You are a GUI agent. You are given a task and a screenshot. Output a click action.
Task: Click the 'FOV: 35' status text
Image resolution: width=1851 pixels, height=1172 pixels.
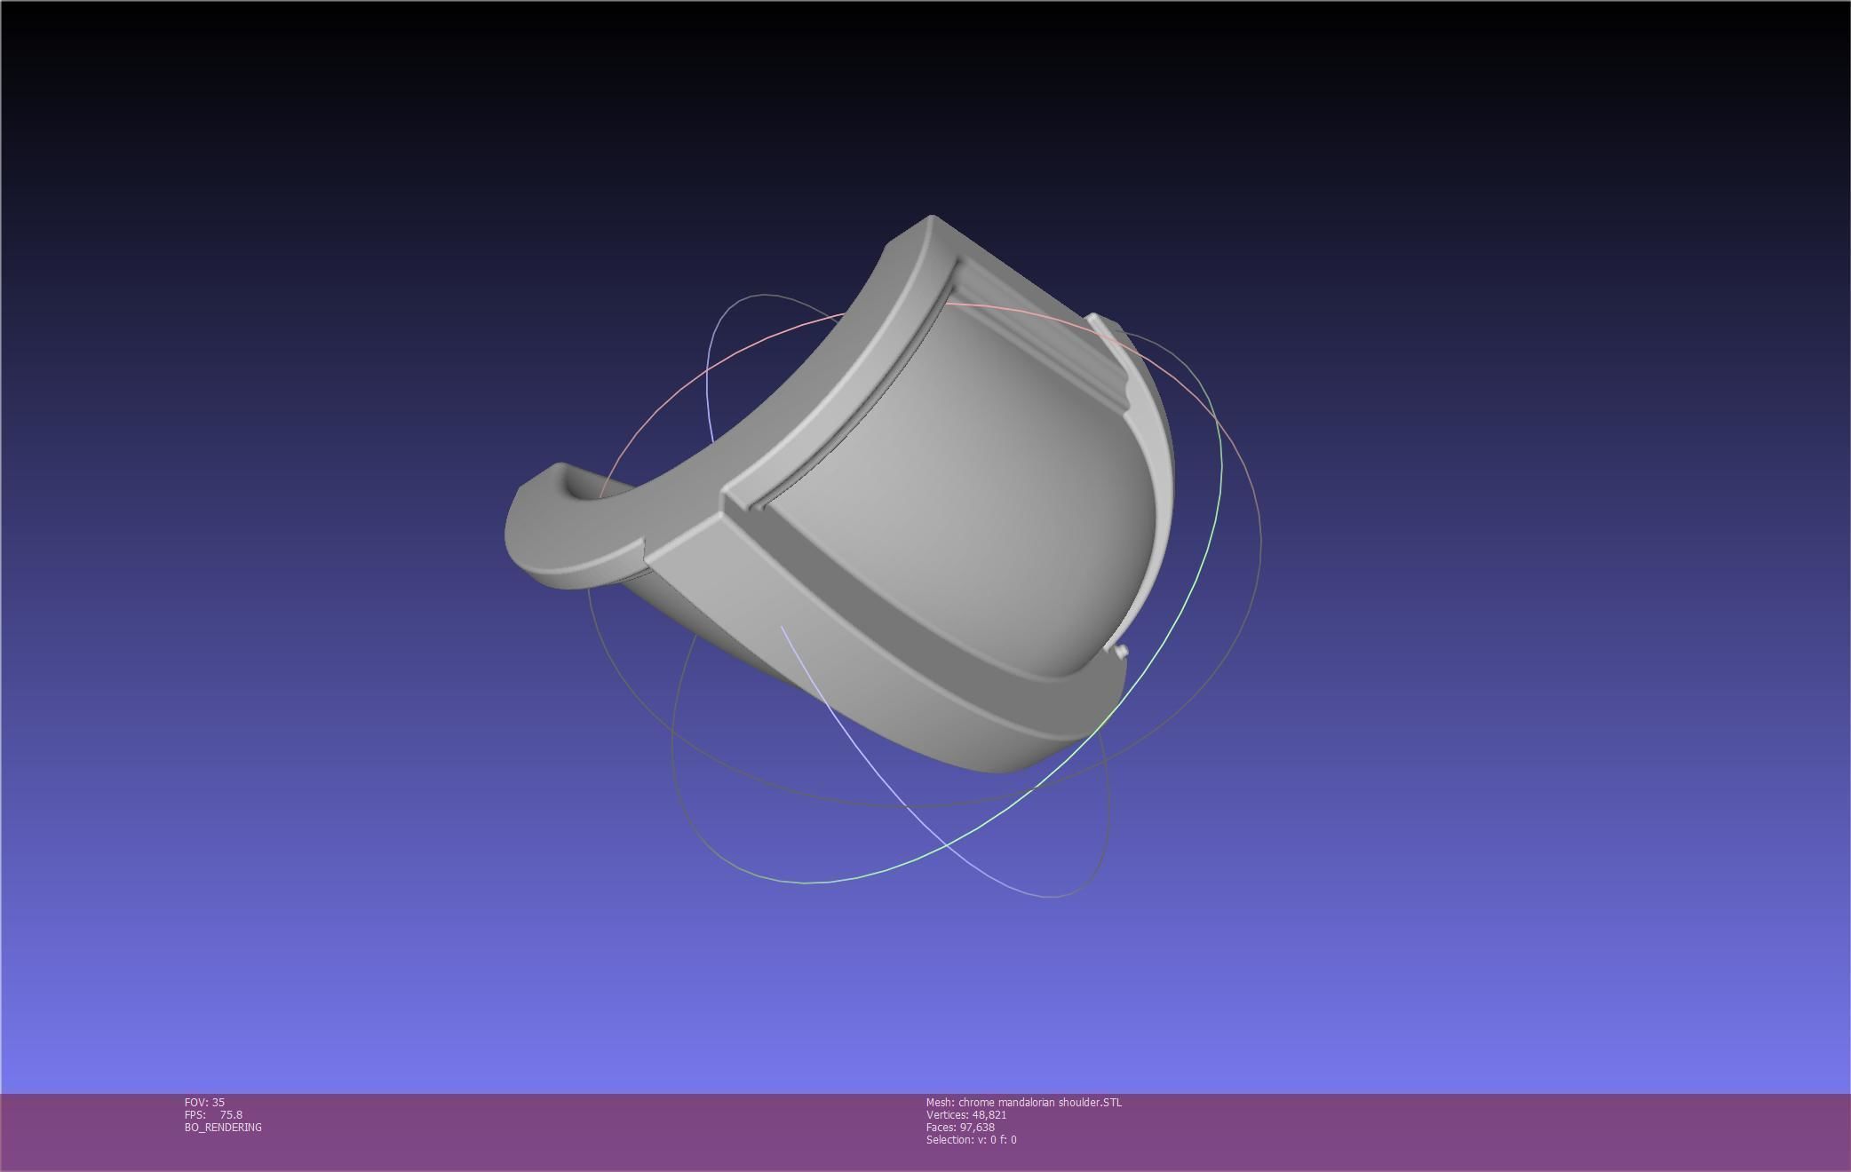point(204,1102)
